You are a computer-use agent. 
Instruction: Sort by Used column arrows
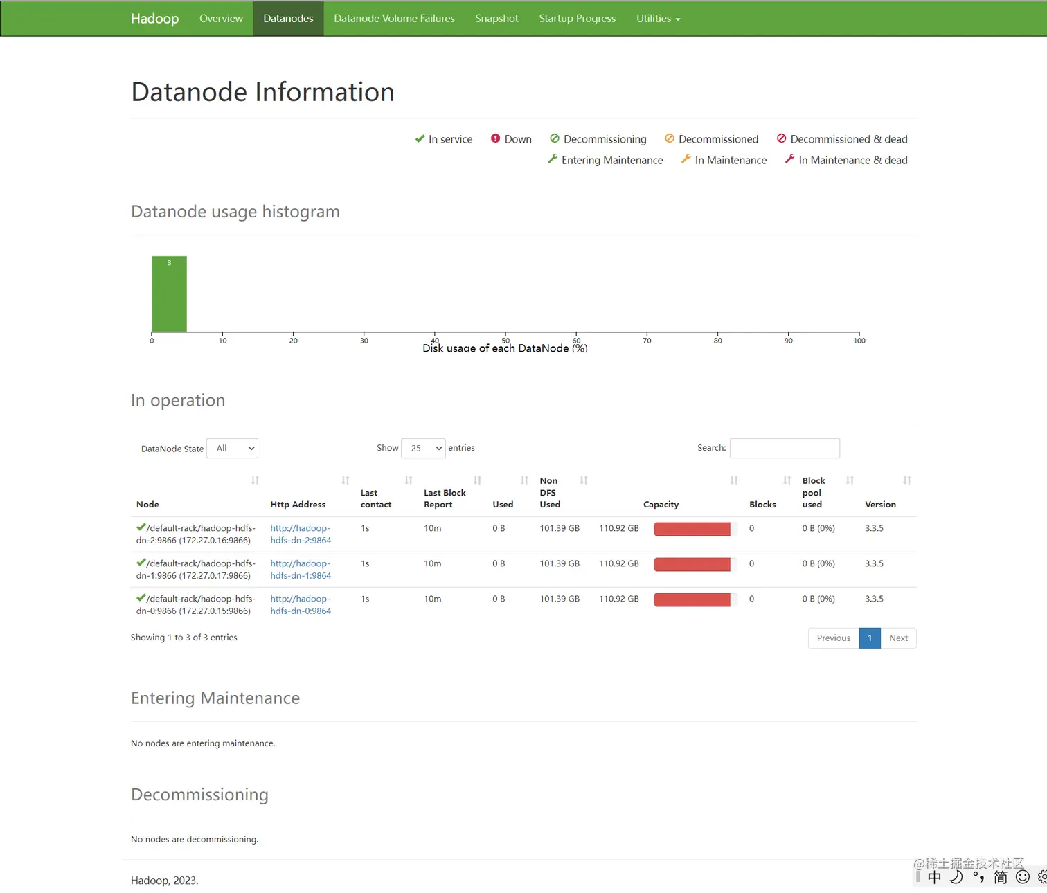524,480
